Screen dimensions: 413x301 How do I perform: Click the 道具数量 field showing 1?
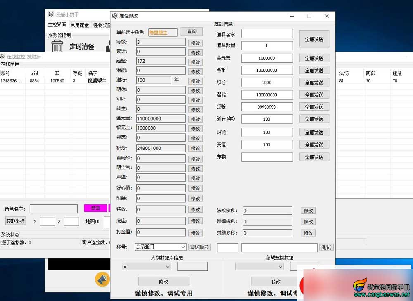[x=267, y=45]
